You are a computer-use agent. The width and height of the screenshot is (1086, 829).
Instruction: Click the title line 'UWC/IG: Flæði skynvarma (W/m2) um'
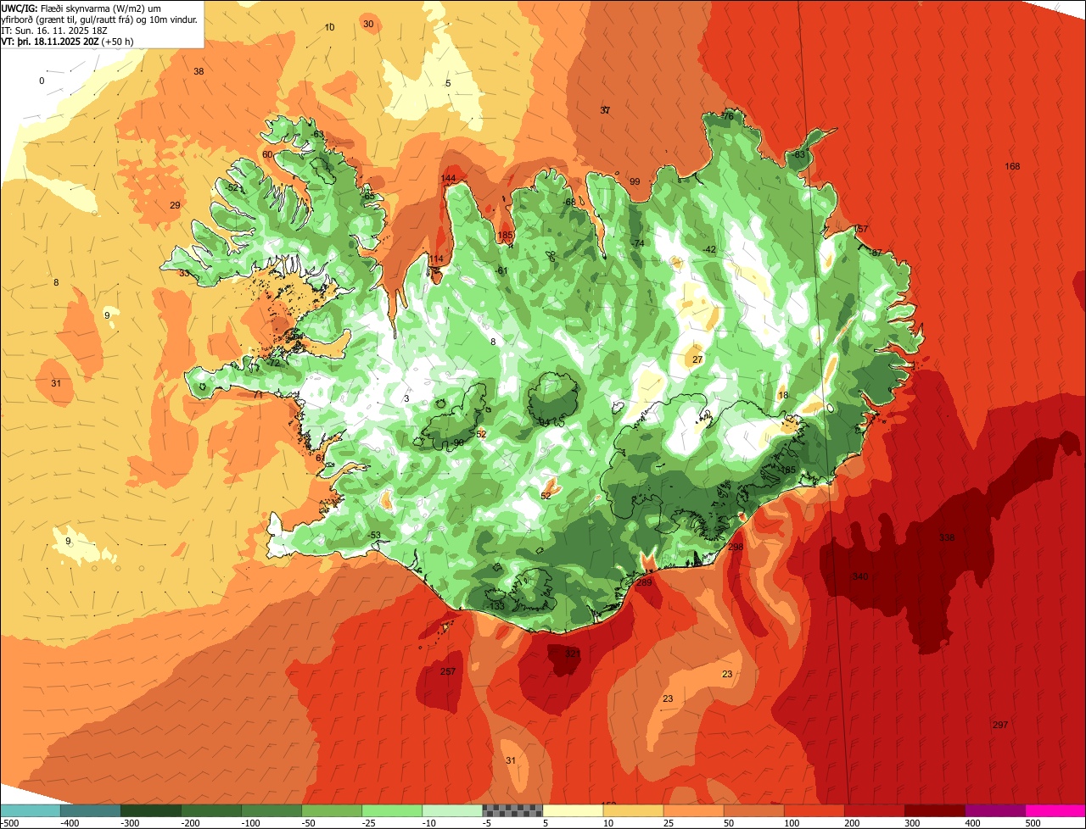(81, 8)
